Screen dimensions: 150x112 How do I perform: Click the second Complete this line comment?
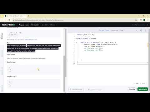coord(93,50)
